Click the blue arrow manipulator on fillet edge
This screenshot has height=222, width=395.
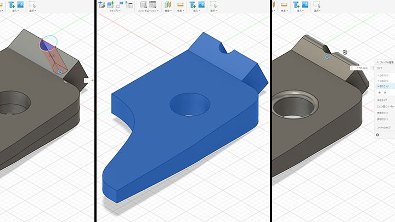(327, 56)
